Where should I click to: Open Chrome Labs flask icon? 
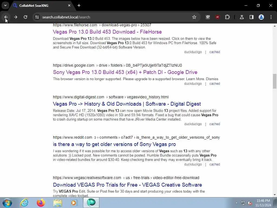pos(242,17)
